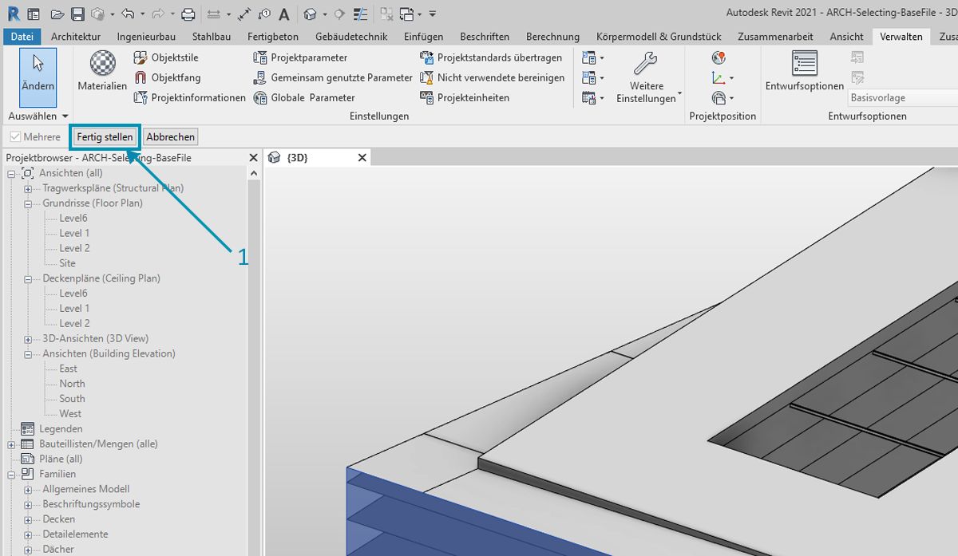Select the Ändern modify tool
Image resolution: width=958 pixels, height=556 pixels.
[38, 77]
